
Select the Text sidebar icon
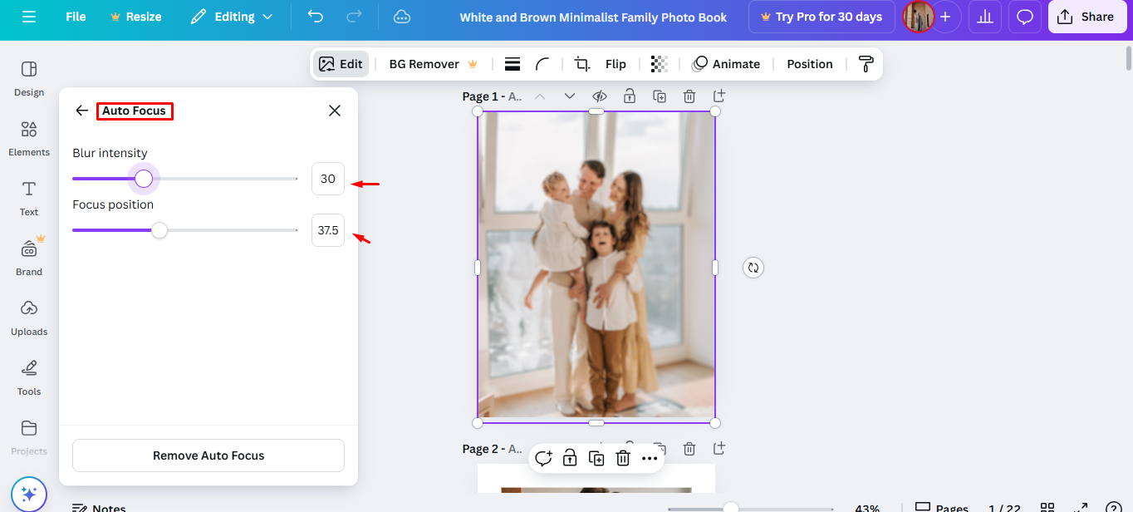click(x=28, y=197)
